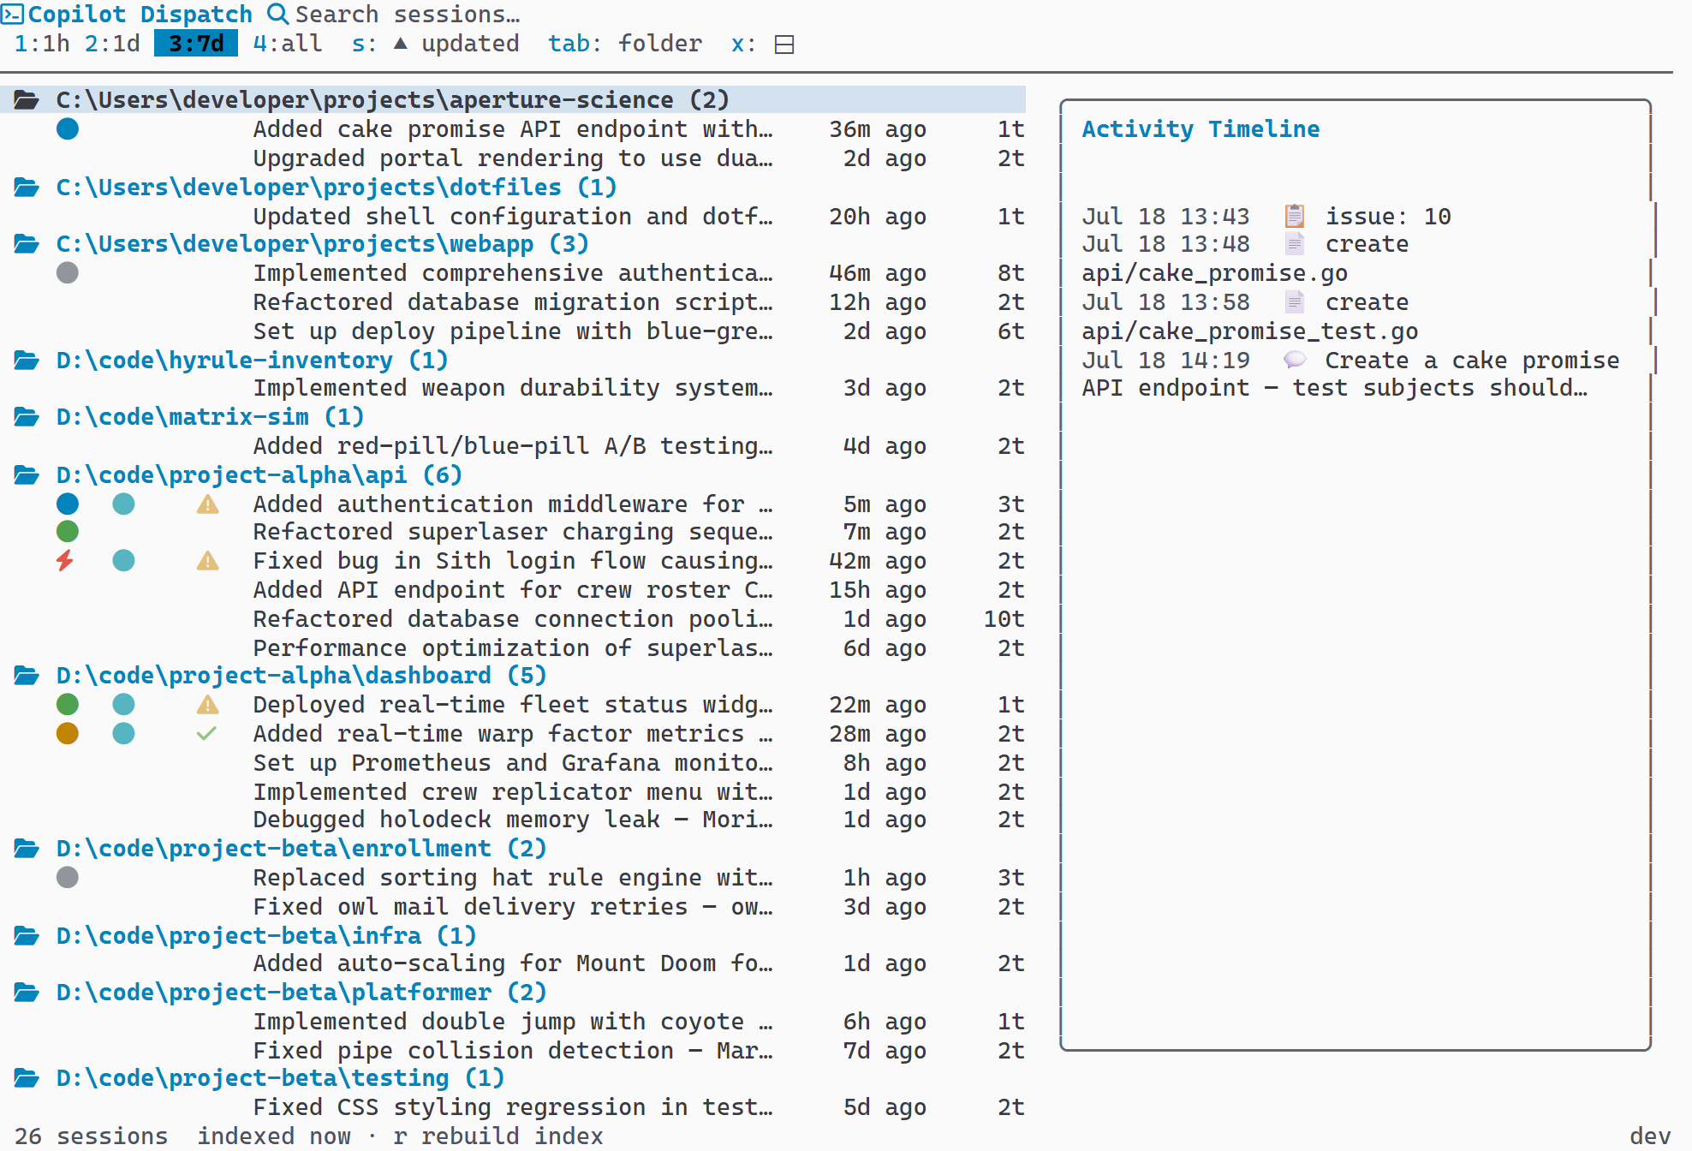Image resolution: width=1692 pixels, height=1151 pixels.
Task: Open session 'Implemented crew replicator menu wit…'
Action: coord(513,792)
